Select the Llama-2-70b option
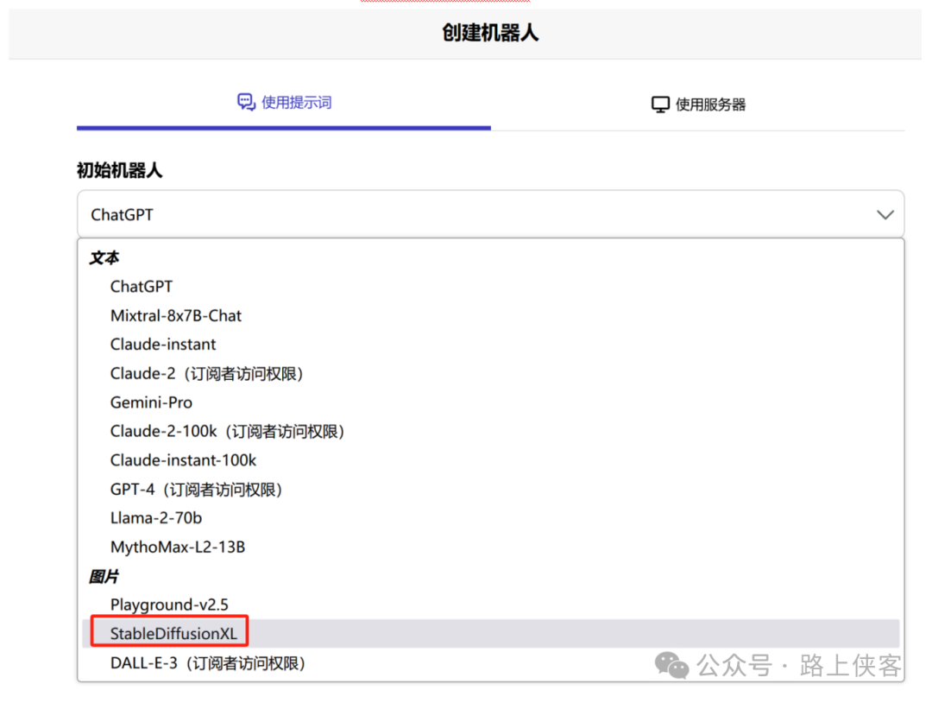The width and height of the screenshot is (932, 703). [490, 518]
